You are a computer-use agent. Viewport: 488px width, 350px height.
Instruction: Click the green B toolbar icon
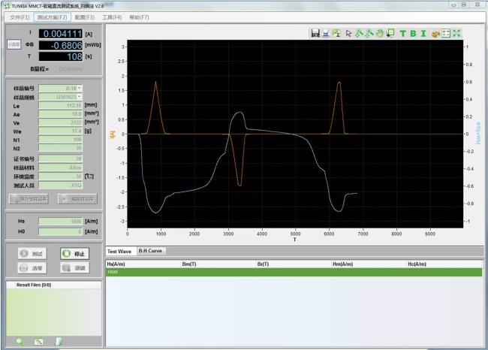(x=413, y=33)
